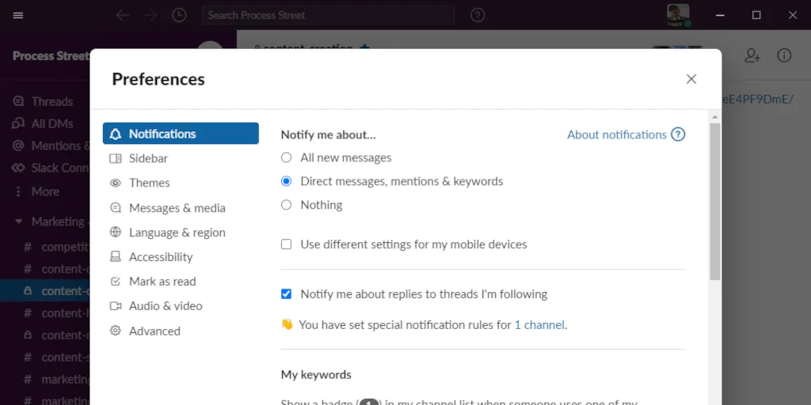Click the Sidebar panel icon
811x405 pixels.
116,158
